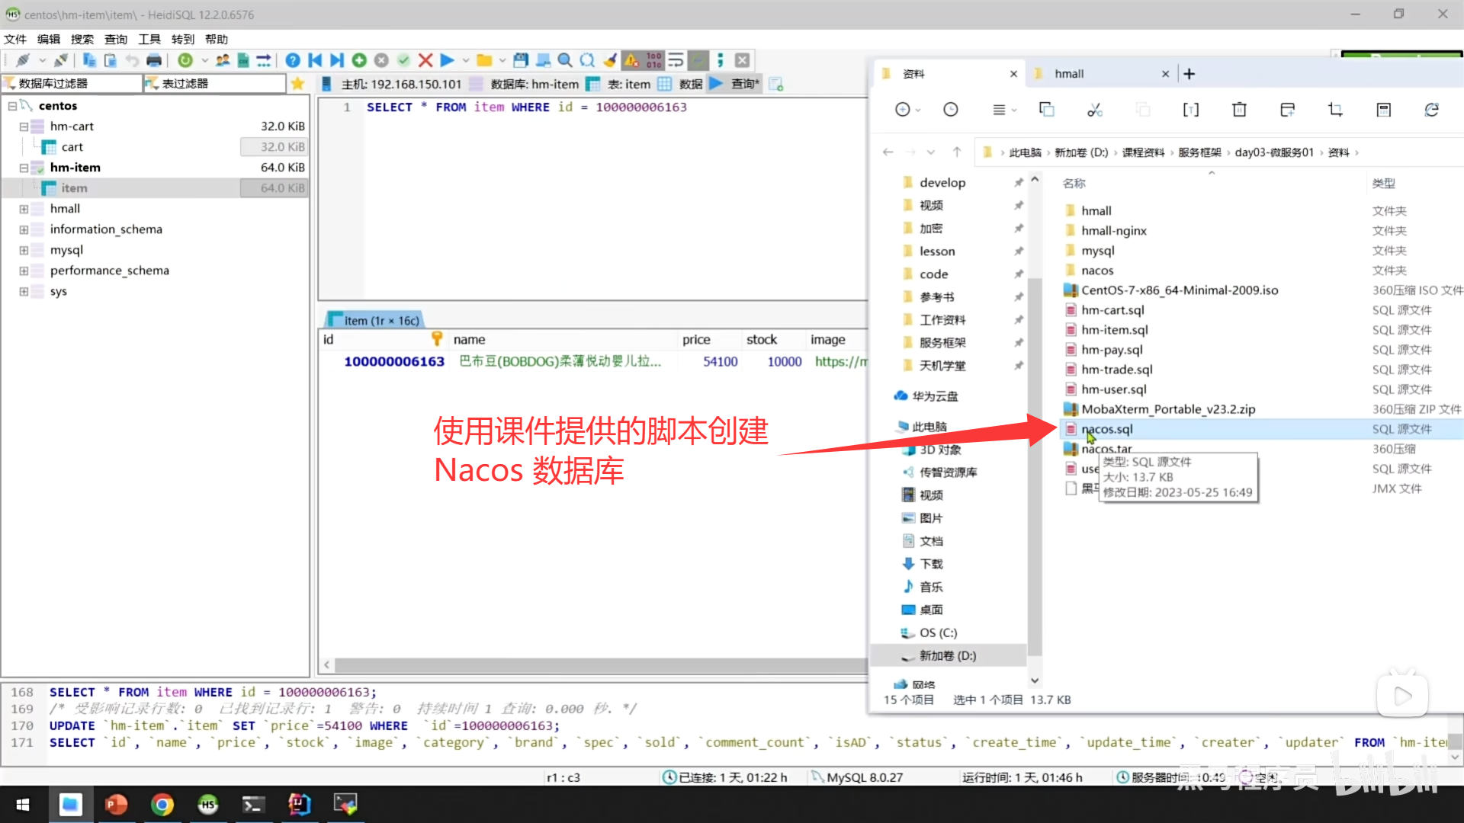Click the stop query execution icon

[x=425, y=59]
